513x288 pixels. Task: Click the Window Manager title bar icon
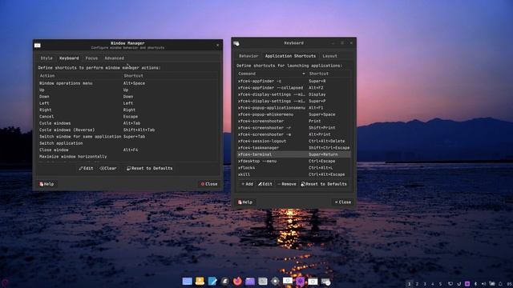38,45
